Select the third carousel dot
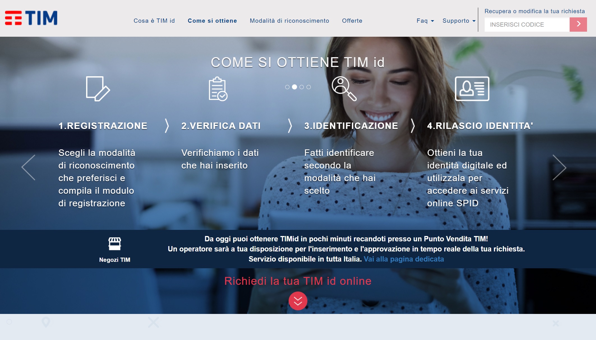Viewport: 596px width, 340px height. [x=302, y=87]
